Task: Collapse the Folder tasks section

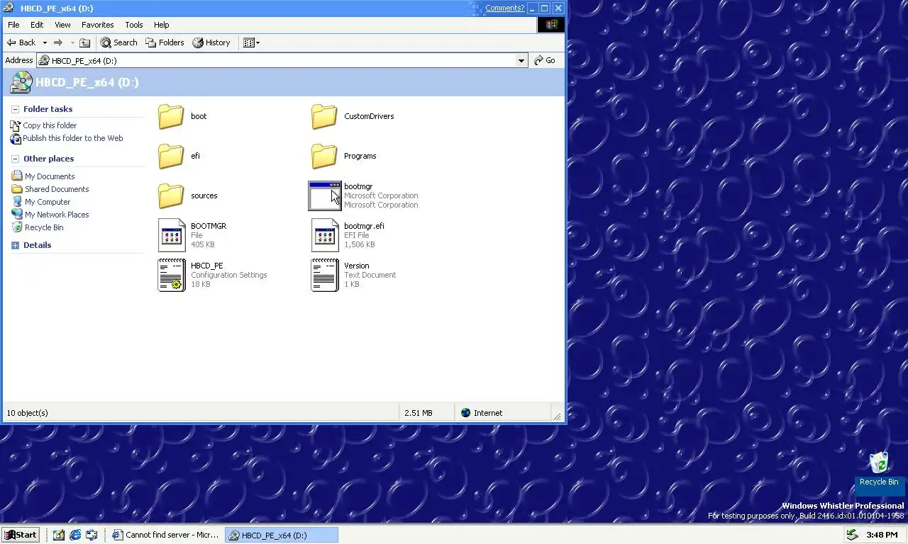Action: click(16, 110)
